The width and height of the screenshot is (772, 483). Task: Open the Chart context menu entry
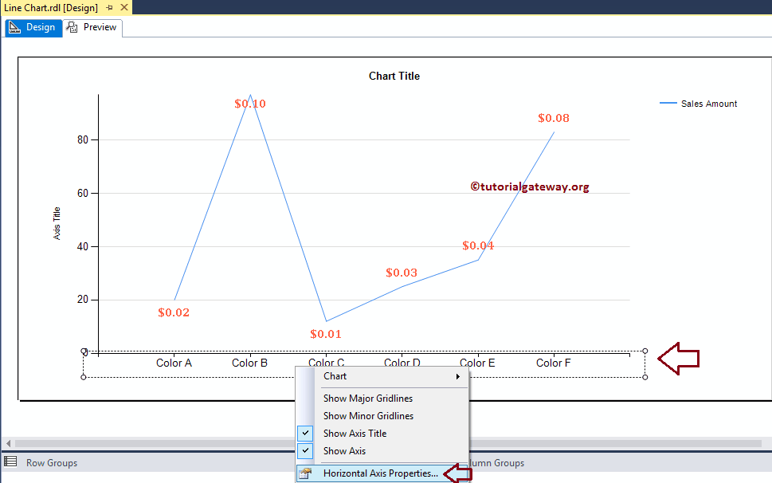335,375
